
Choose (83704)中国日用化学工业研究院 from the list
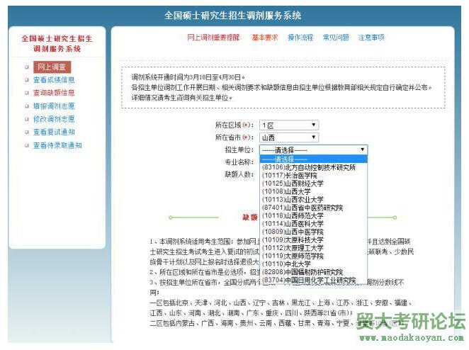pyautogui.click(x=313, y=281)
